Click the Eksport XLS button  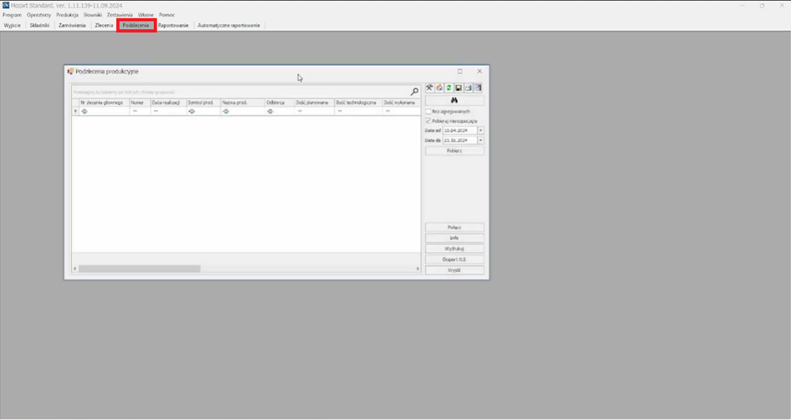tap(455, 259)
